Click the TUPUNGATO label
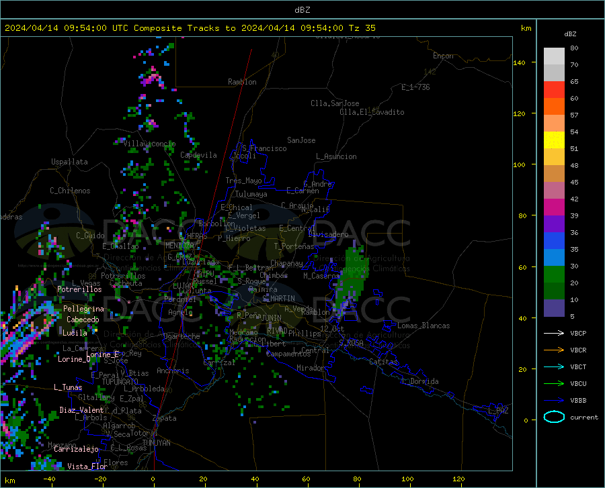Viewport: 605px width, 488px height. [x=120, y=382]
